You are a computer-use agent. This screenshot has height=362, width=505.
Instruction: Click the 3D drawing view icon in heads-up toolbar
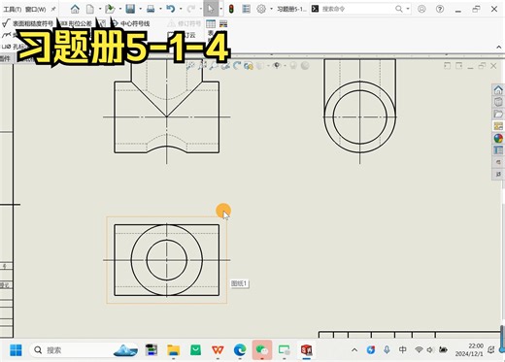point(249,66)
